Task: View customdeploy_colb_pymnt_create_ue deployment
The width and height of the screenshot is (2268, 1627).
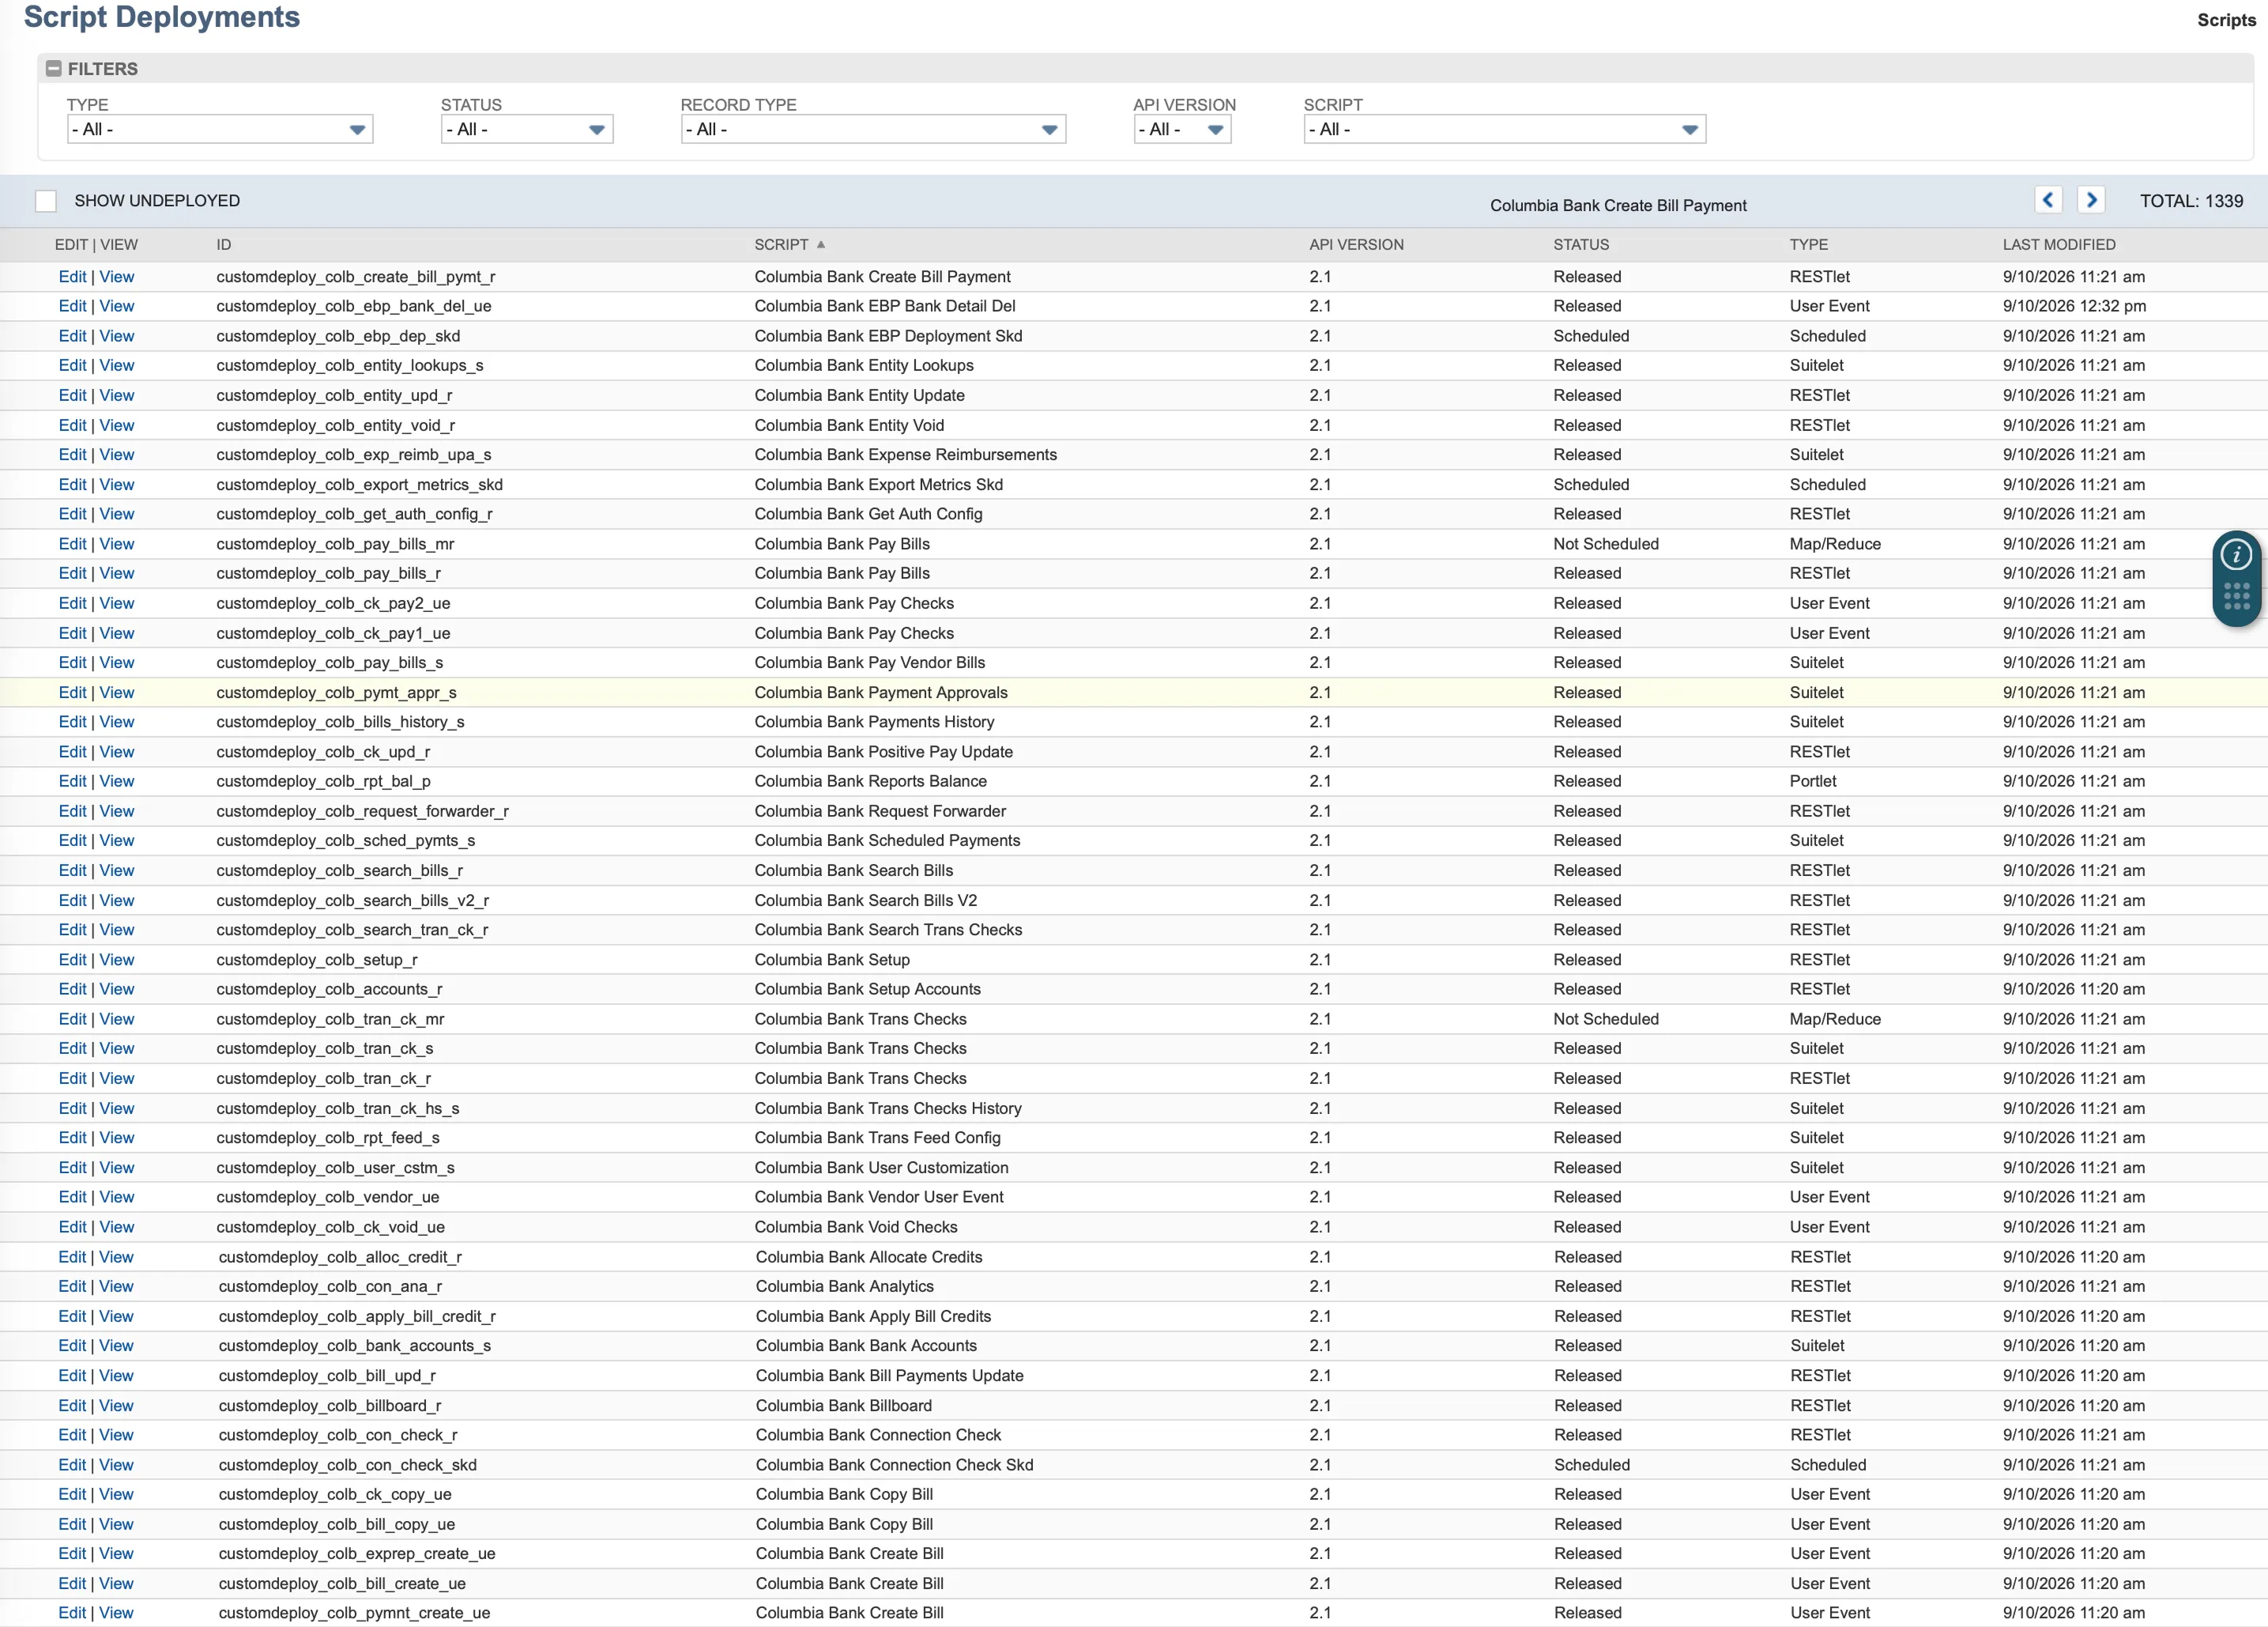Action: tap(116, 1613)
